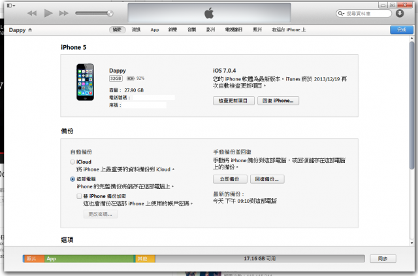Switch to the 資訊 tab
418x276 pixels.
[x=136, y=29]
